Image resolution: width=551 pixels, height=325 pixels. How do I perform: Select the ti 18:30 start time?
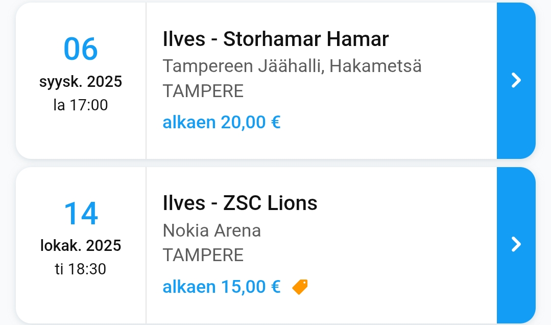81,269
